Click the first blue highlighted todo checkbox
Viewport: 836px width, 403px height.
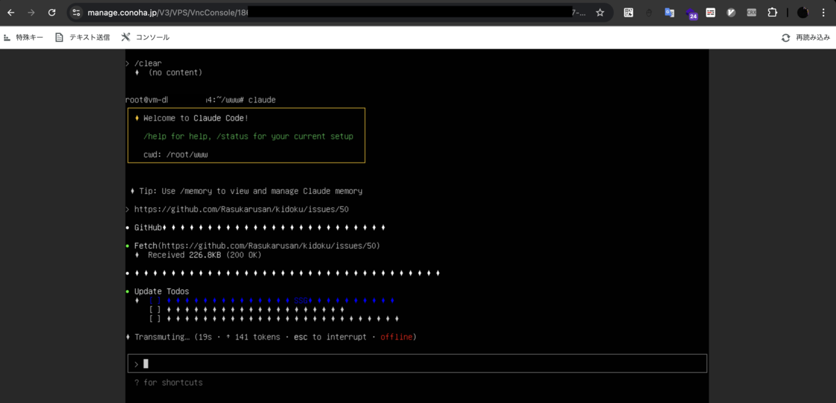coord(155,301)
